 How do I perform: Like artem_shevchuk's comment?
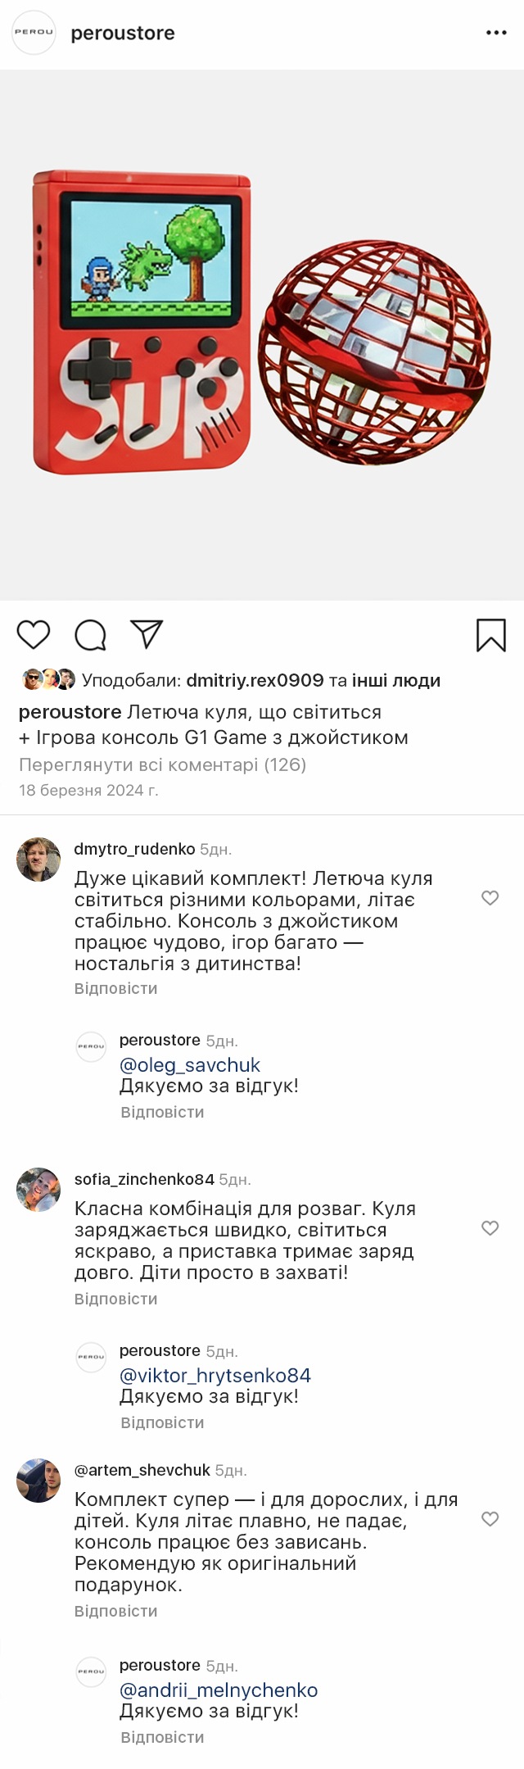click(x=490, y=1519)
